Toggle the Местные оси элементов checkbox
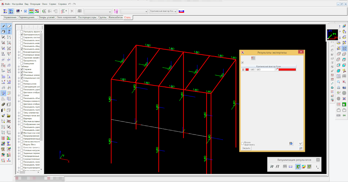The height and width of the screenshot is (182, 348). coord(22,133)
